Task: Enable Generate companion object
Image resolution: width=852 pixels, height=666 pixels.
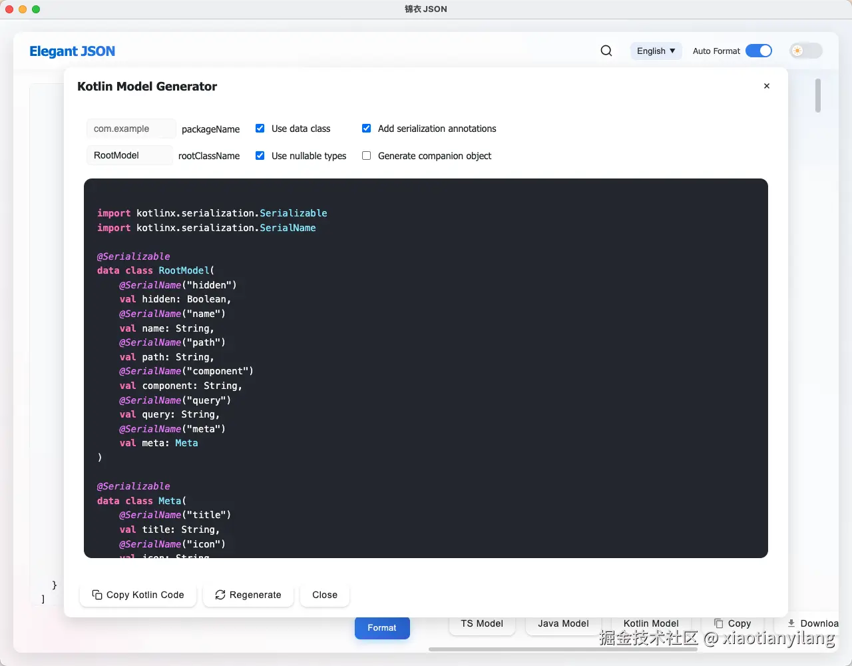Action: pyautogui.click(x=366, y=155)
